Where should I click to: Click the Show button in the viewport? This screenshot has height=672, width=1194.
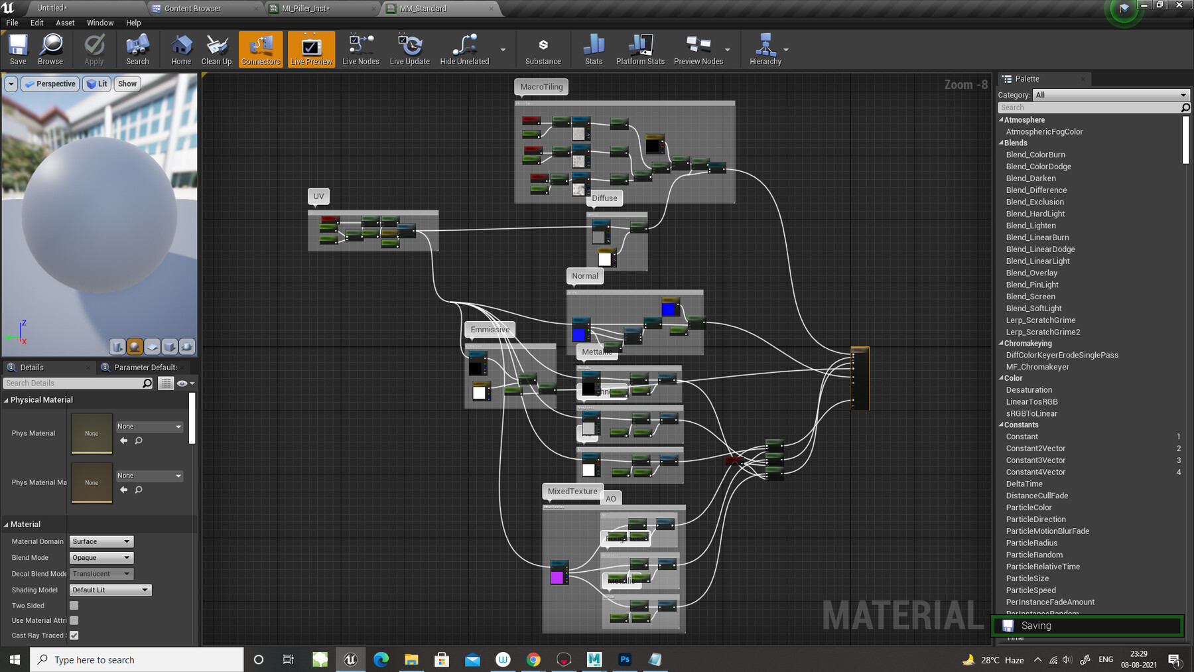click(127, 84)
